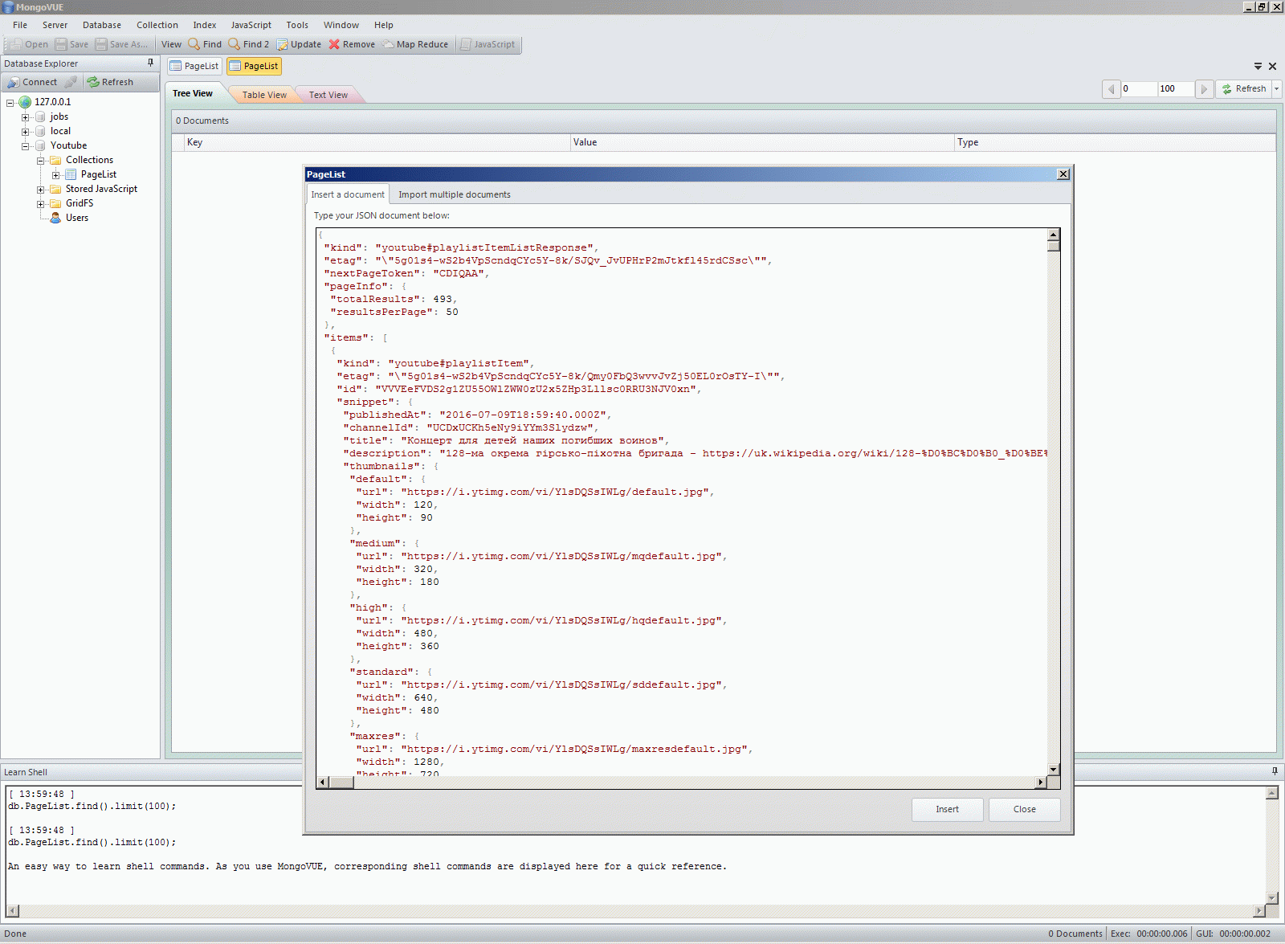The width and height of the screenshot is (1285, 944).
Task: Go to next results page arrow
Action: click(1204, 89)
